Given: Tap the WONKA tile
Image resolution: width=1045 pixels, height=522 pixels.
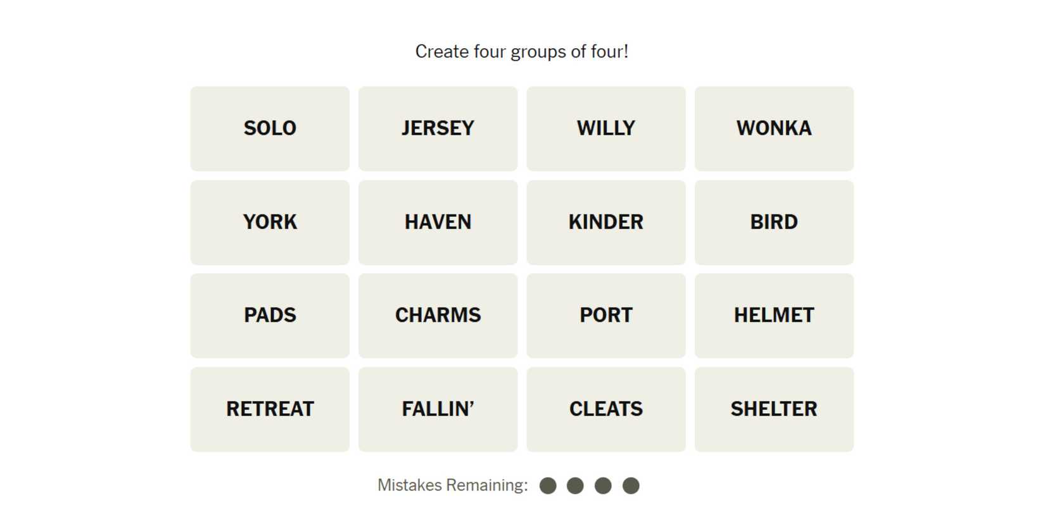Looking at the screenshot, I should click(774, 128).
